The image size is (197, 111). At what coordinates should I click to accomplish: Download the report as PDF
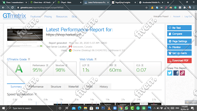[x=179, y=61]
